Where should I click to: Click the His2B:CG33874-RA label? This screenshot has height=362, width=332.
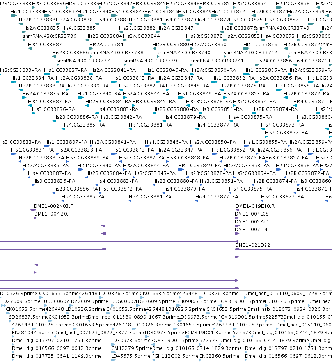[x=275, y=109]
